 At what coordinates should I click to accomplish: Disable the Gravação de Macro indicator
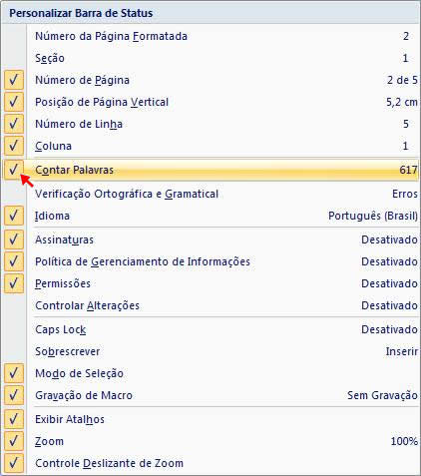point(210,395)
